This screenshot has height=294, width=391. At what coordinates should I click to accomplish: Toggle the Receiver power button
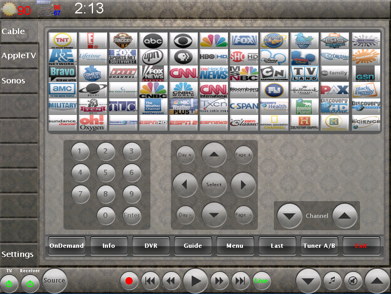click(30, 284)
